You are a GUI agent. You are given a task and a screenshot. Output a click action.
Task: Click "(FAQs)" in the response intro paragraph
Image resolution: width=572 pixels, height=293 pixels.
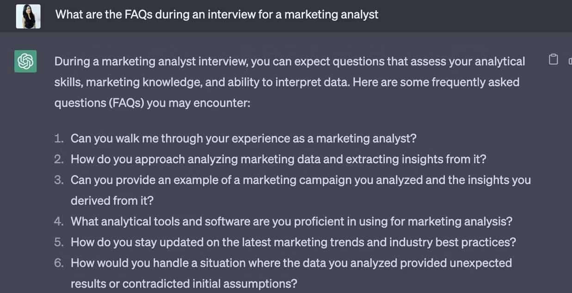128,102
